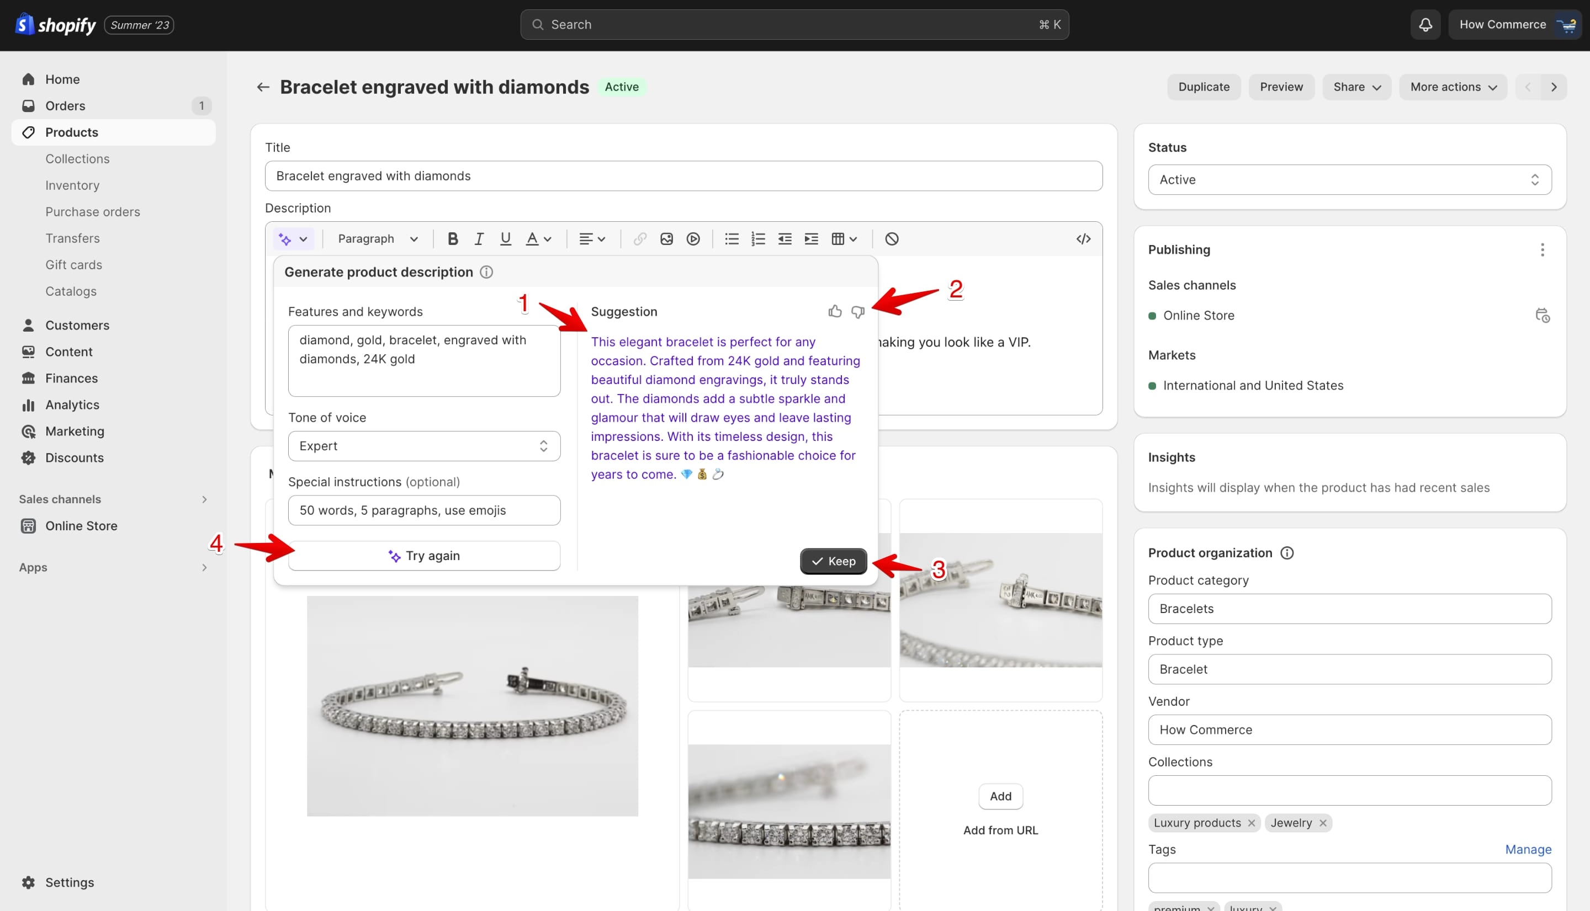This screenshot has width=1590, height=911.
Task: Open the insert table menu
Action: pyautogui.click(x=844, y=239)
